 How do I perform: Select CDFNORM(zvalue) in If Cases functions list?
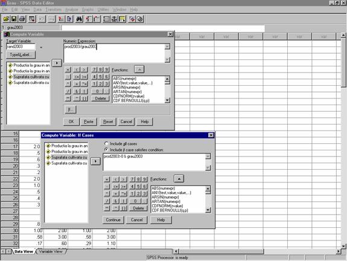[167, 206]
